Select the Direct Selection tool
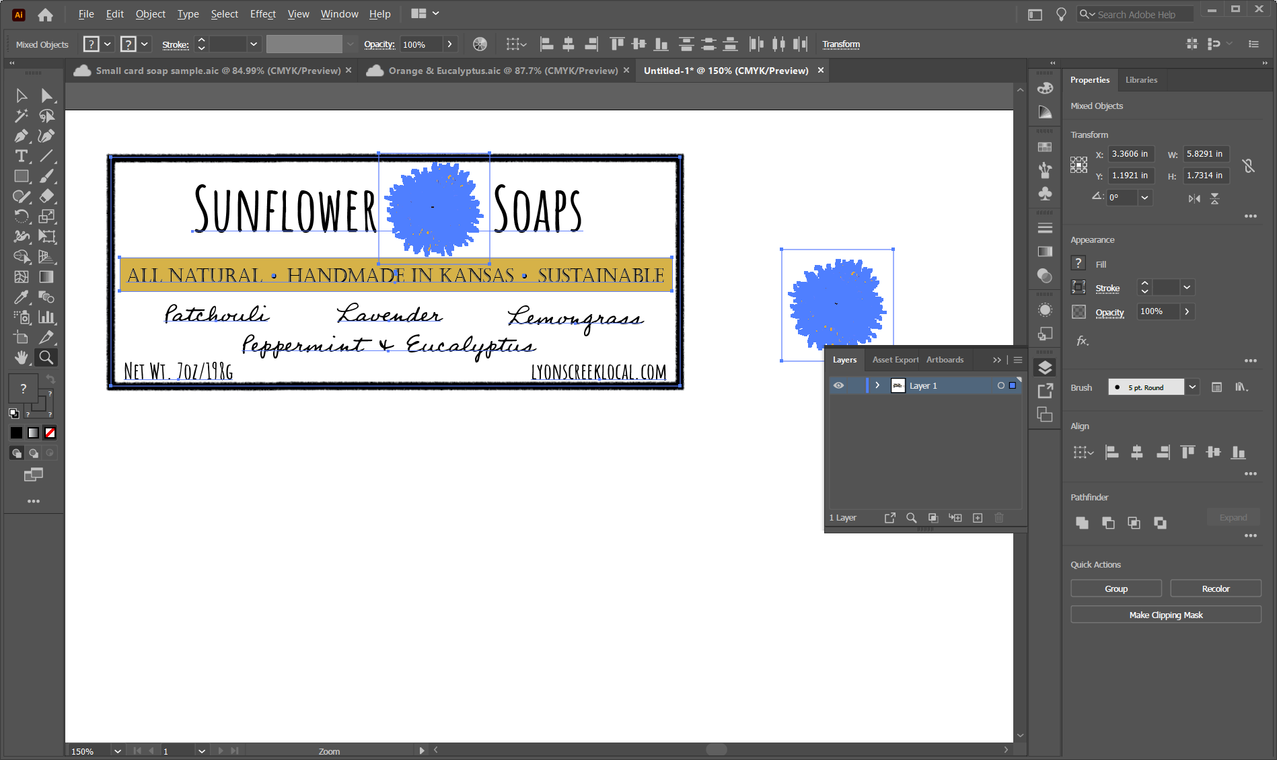Screen dimensions: 1277x760 (x=46, y=96)
